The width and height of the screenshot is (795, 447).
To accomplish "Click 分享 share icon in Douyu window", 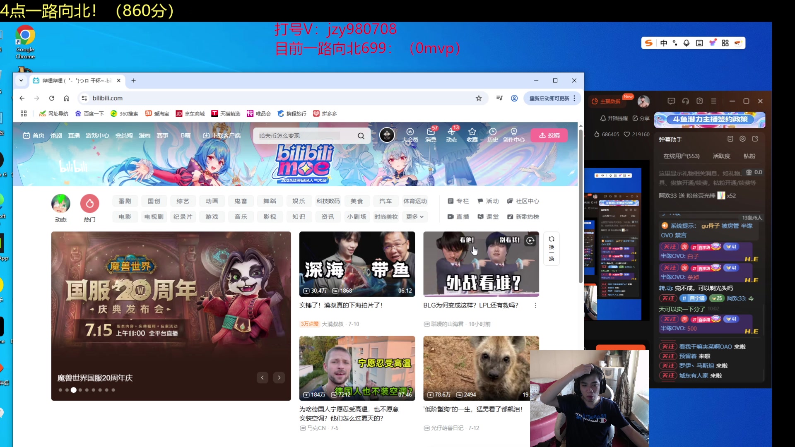I will tap(641, 118).
